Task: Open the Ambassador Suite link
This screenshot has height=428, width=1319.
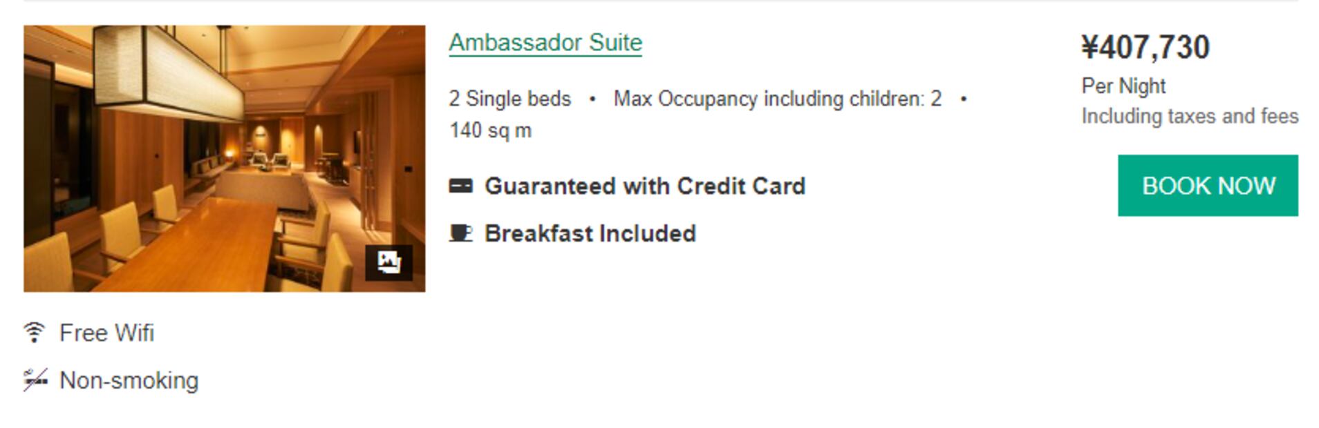Action: tap(545, 43)
